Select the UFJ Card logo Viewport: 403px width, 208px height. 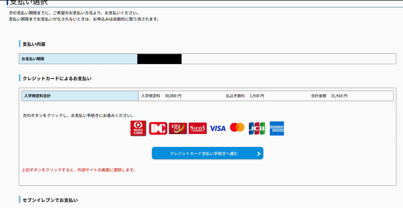click(x=178, y=128)
